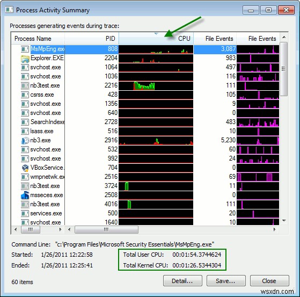Click the vertical scrollbar thumb

pos(283,69)
